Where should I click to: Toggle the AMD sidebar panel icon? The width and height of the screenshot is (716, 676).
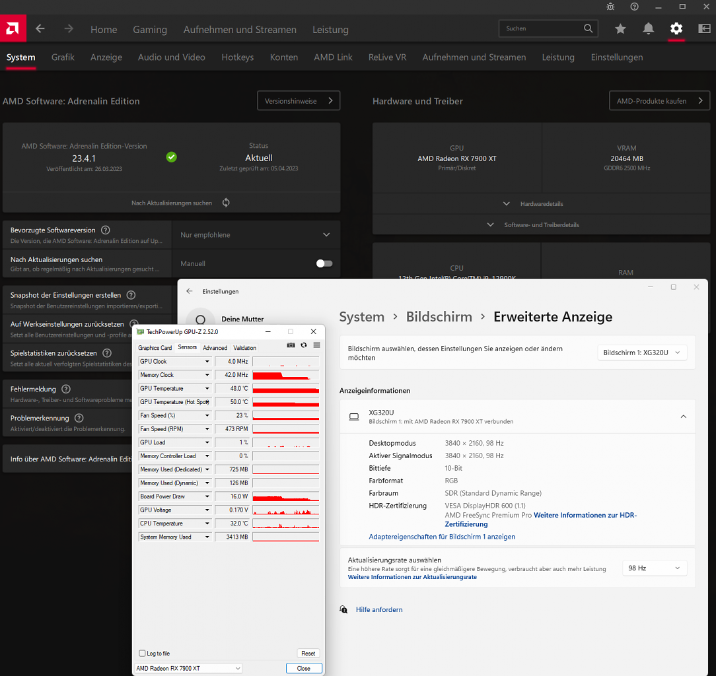705,29
